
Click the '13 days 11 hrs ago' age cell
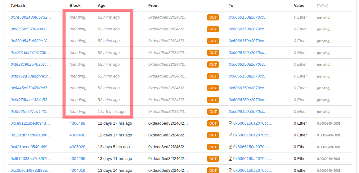(115, 159)
